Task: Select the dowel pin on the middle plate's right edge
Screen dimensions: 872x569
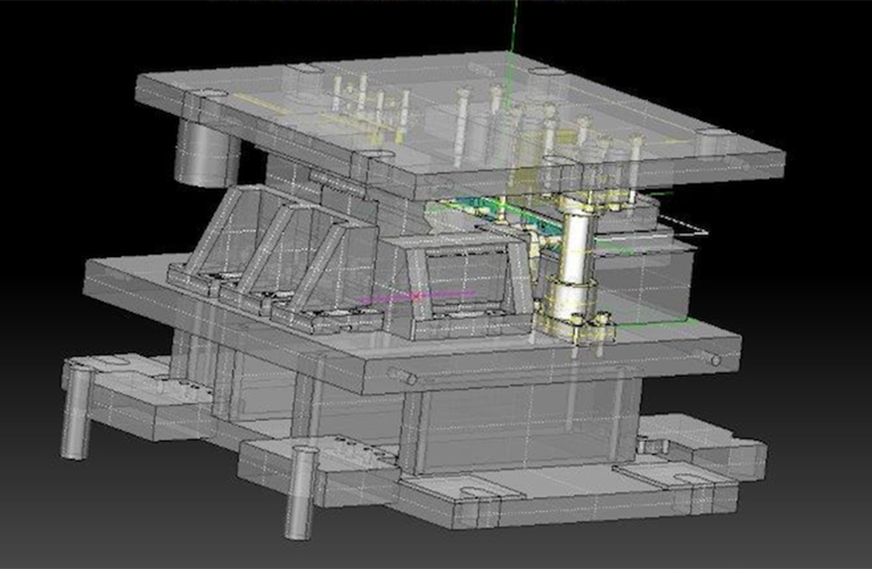Action: pos(711,358)
